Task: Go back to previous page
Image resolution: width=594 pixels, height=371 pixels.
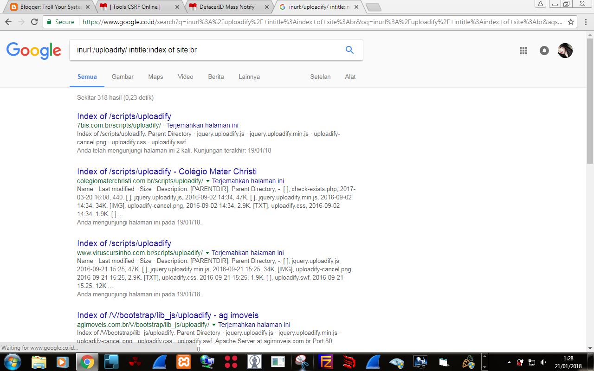Action: (8, 22)
